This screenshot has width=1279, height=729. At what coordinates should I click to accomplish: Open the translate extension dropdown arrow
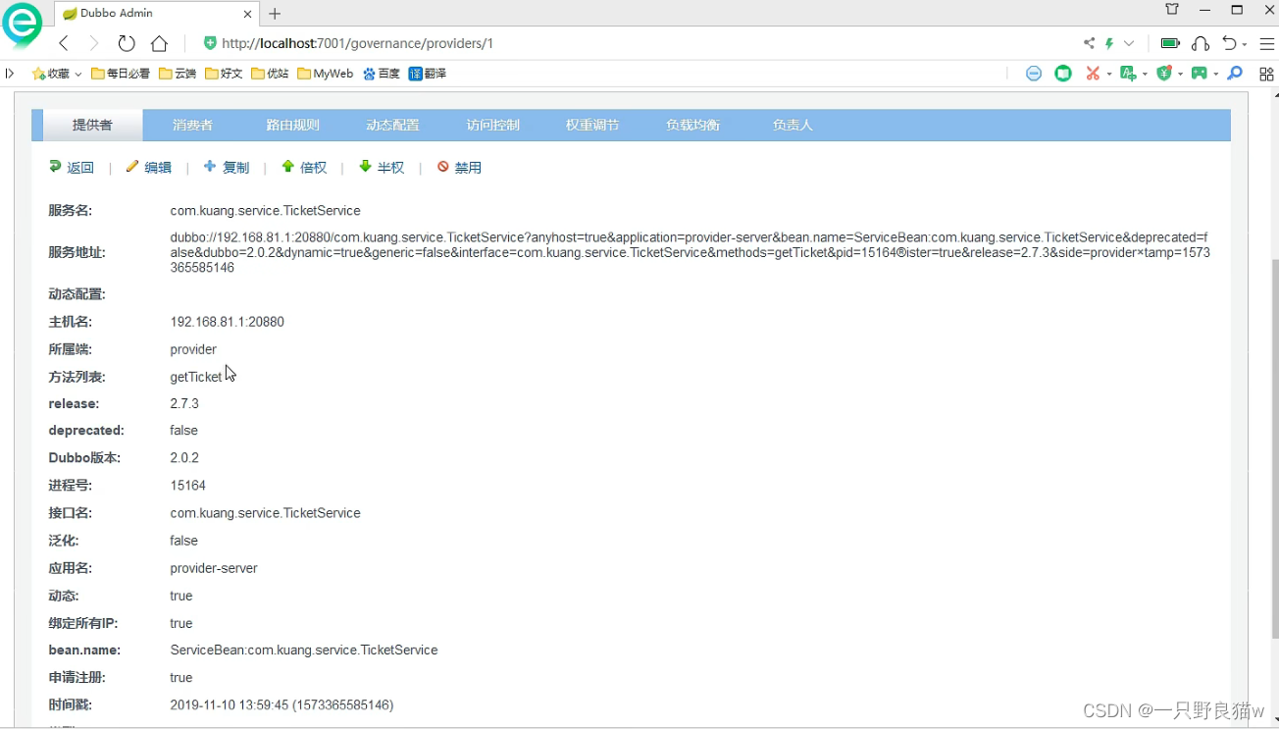coord(1145,75)
